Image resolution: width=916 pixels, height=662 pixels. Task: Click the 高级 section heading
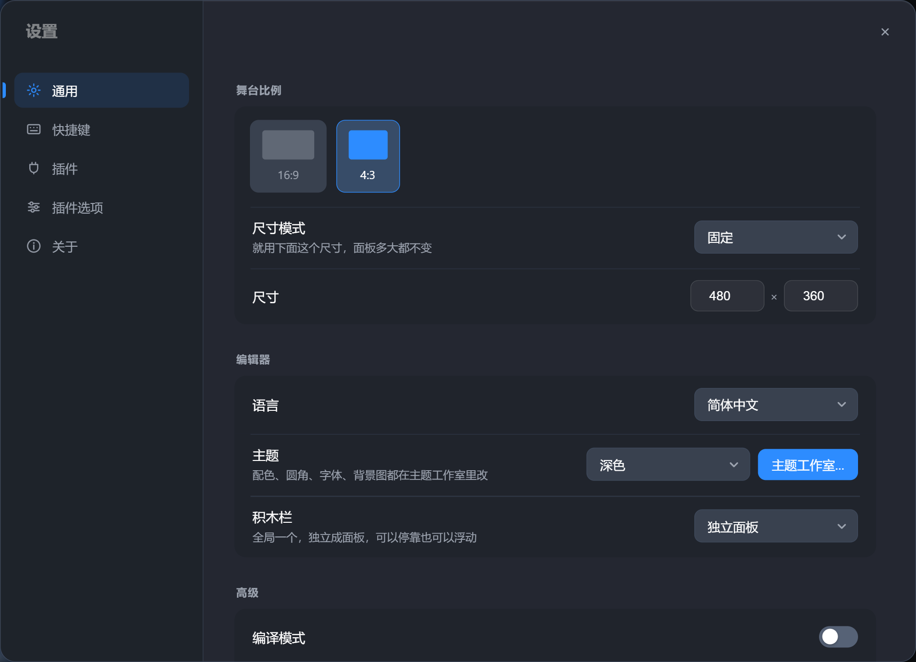point(247,593)
